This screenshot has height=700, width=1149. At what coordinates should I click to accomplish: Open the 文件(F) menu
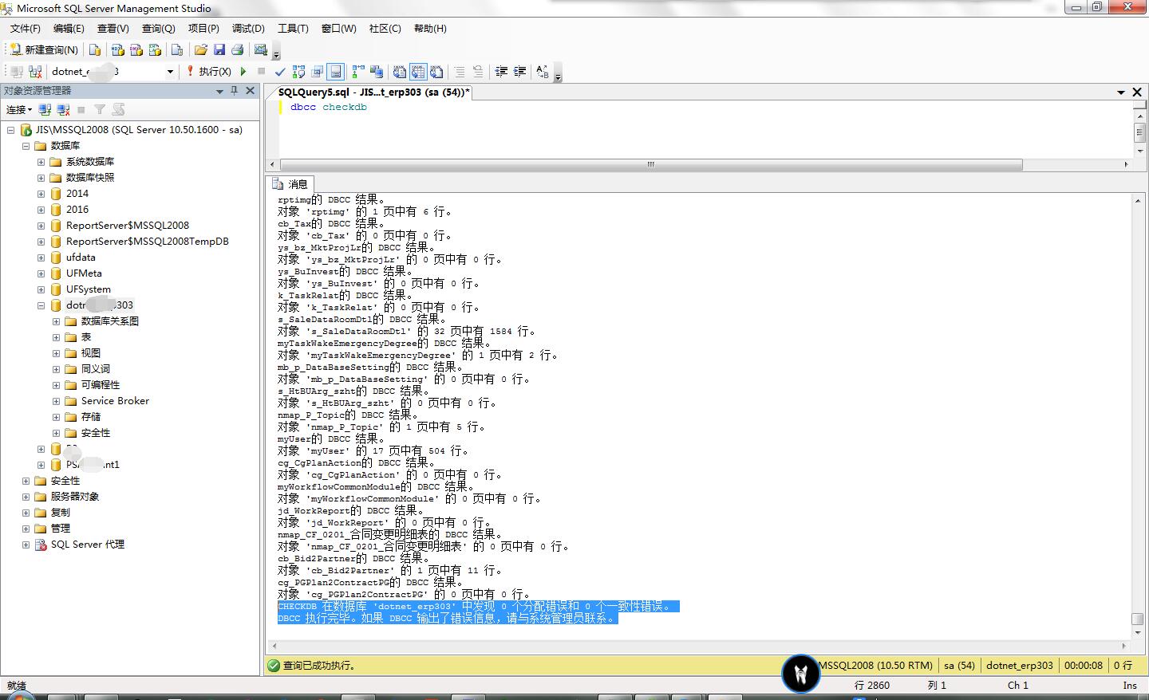[25, 28]
